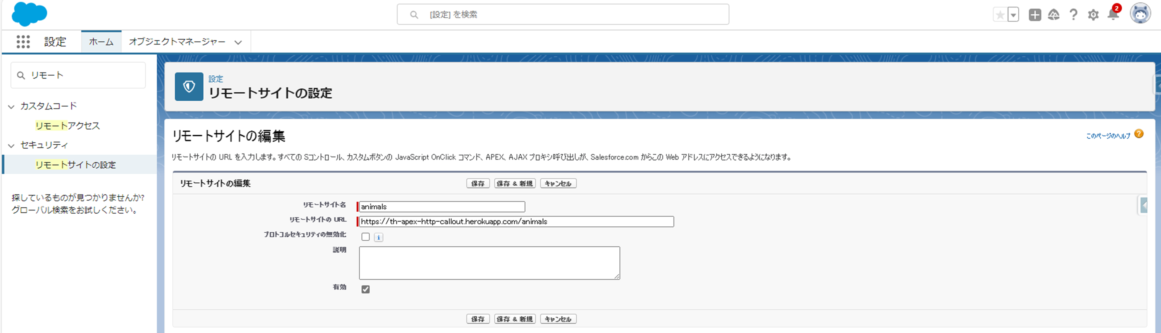Switch to the ホーム tab
This screenshot has height=333, width=1161.
[x=101, y=42]
